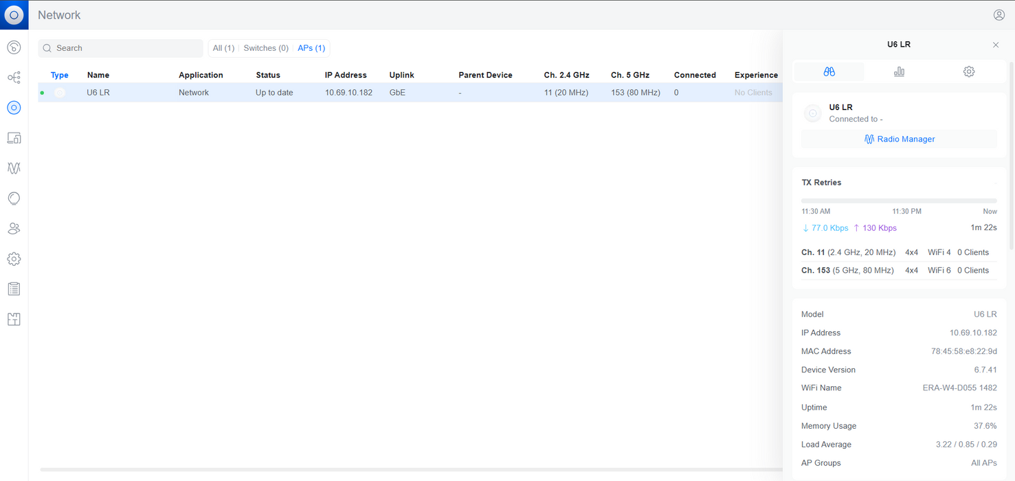Click the '11 (20 MHz)' channel cell
The height and width of the screenshot is (481, 1015).
(x=566, y=93)
